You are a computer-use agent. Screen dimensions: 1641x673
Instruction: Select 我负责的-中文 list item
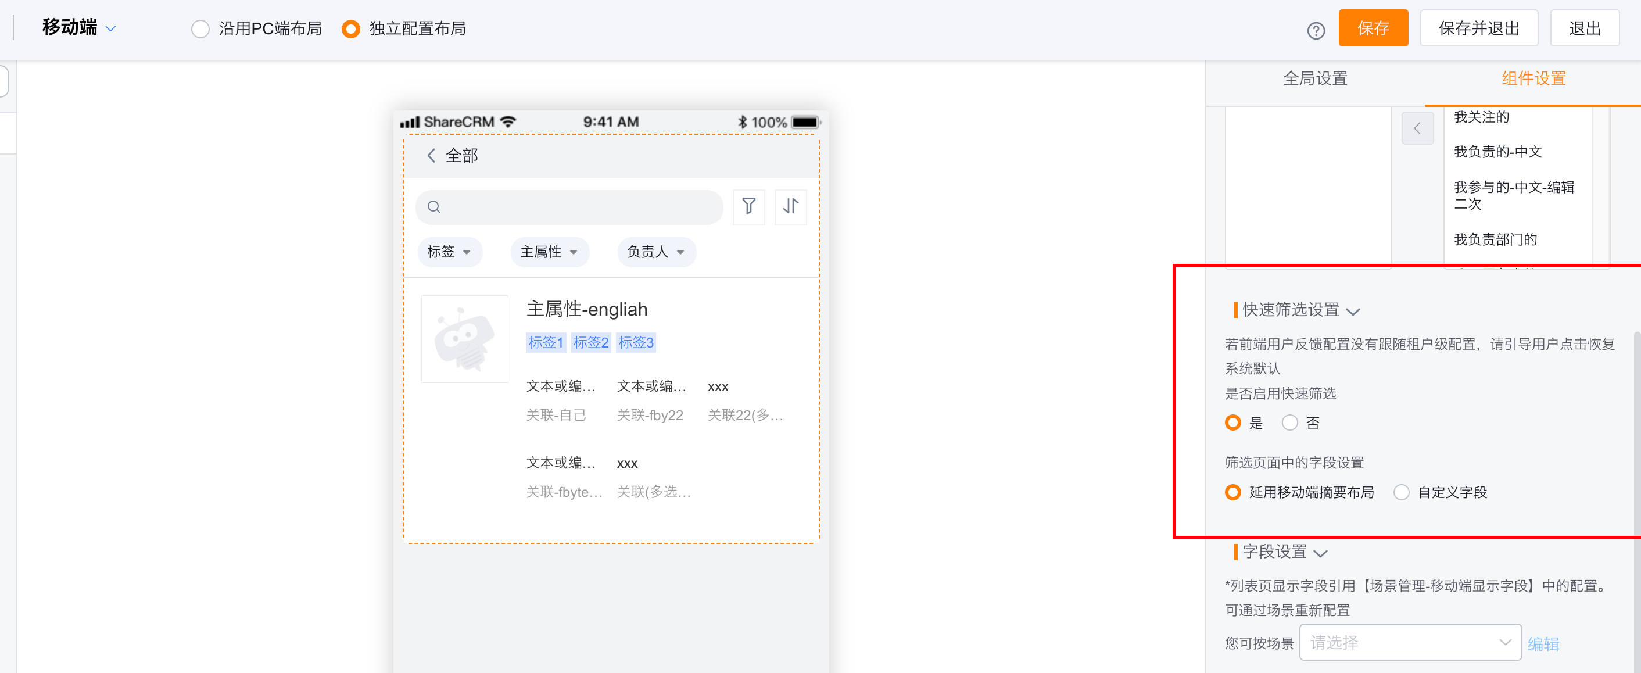pos(1497,152)
